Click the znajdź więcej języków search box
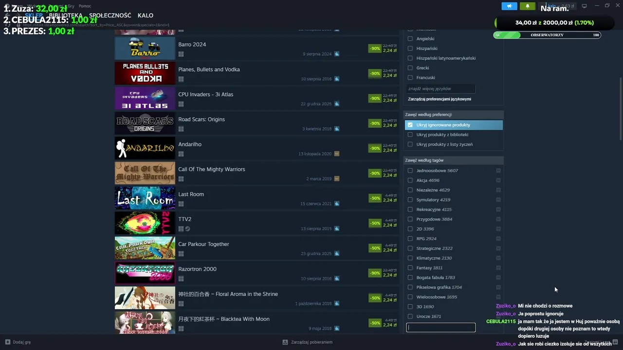The width and height of the screenshot is (623, 350). (x=441, y=89)
